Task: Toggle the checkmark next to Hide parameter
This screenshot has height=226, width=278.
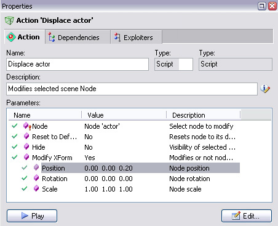Action: 15,147
